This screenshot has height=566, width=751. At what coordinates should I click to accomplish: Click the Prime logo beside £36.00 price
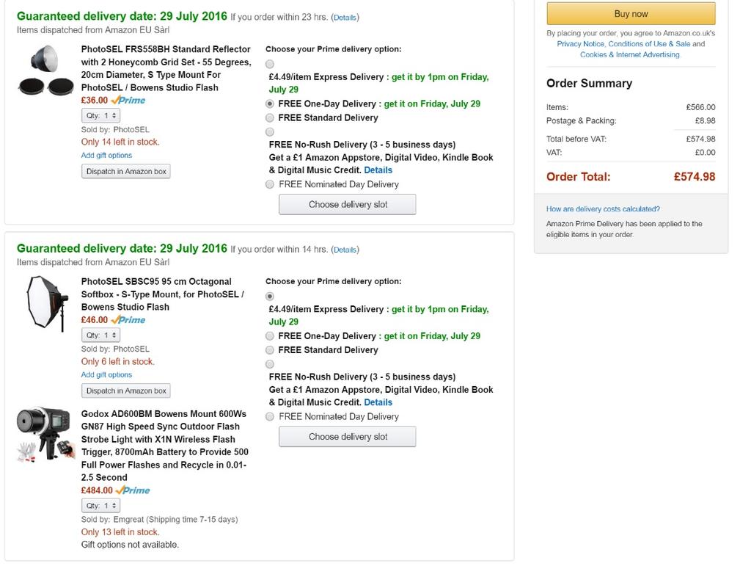128,101
